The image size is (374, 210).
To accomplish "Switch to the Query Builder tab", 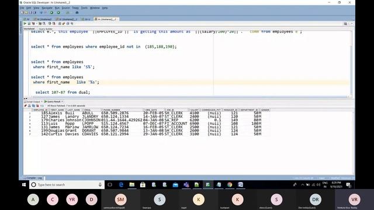I will point(46,29).
